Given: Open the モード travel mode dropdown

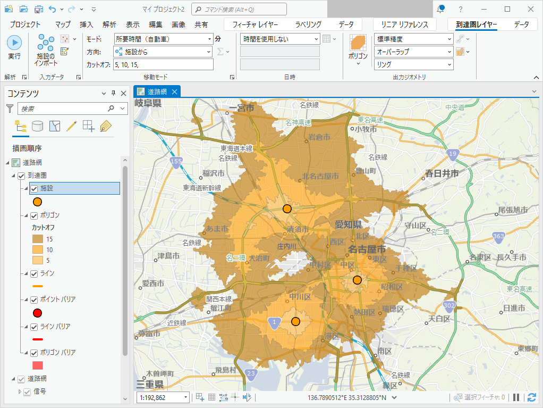Looking at the screenshot, I should click(210, 39).
